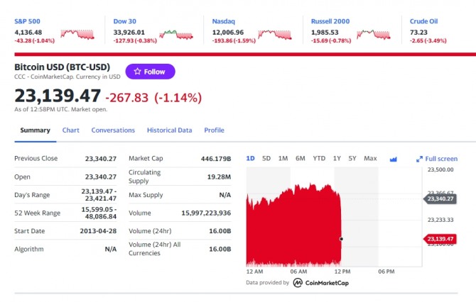The height and width of the screenshot is (302, 476).
Task: Open the Historical Data tab
Action: 169,130
